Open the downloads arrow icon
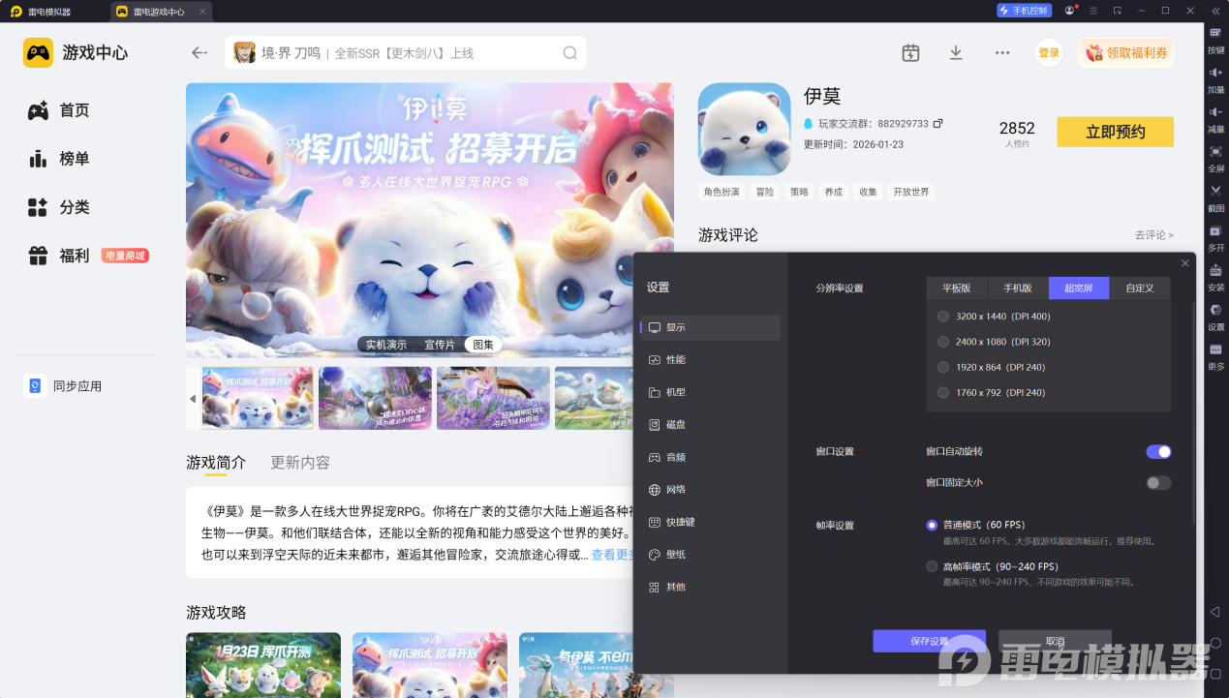This screenshot has height=698, width=1229. pyautogui.click(x=956, y=52)
